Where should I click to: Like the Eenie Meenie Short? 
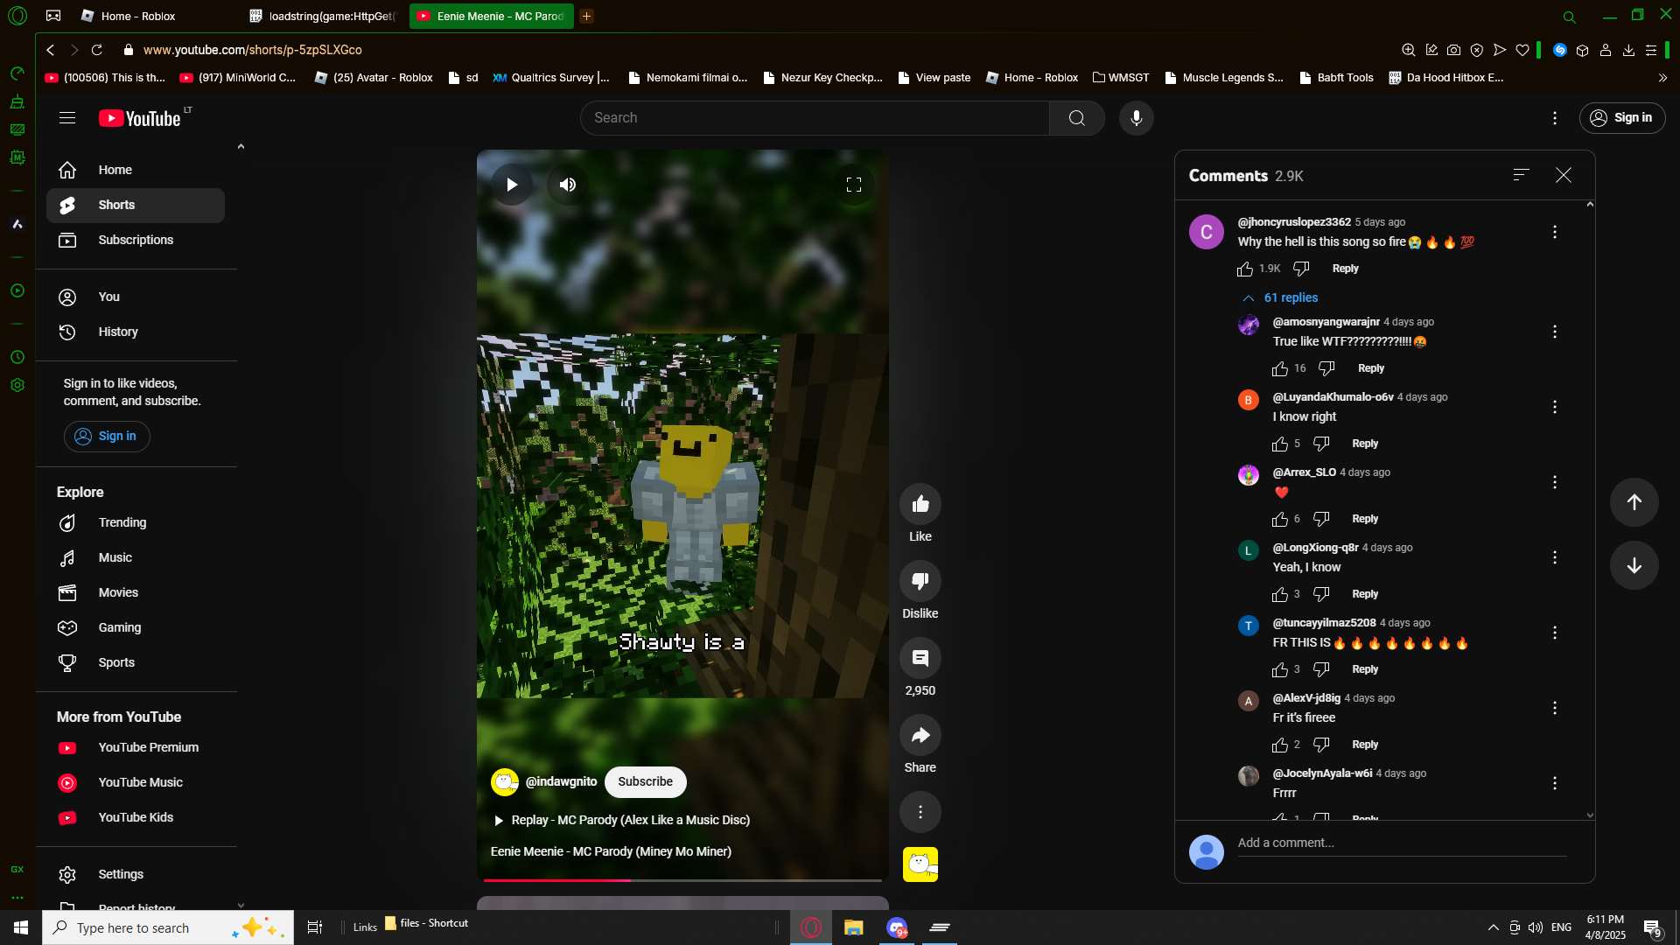[x=920, y=504]
